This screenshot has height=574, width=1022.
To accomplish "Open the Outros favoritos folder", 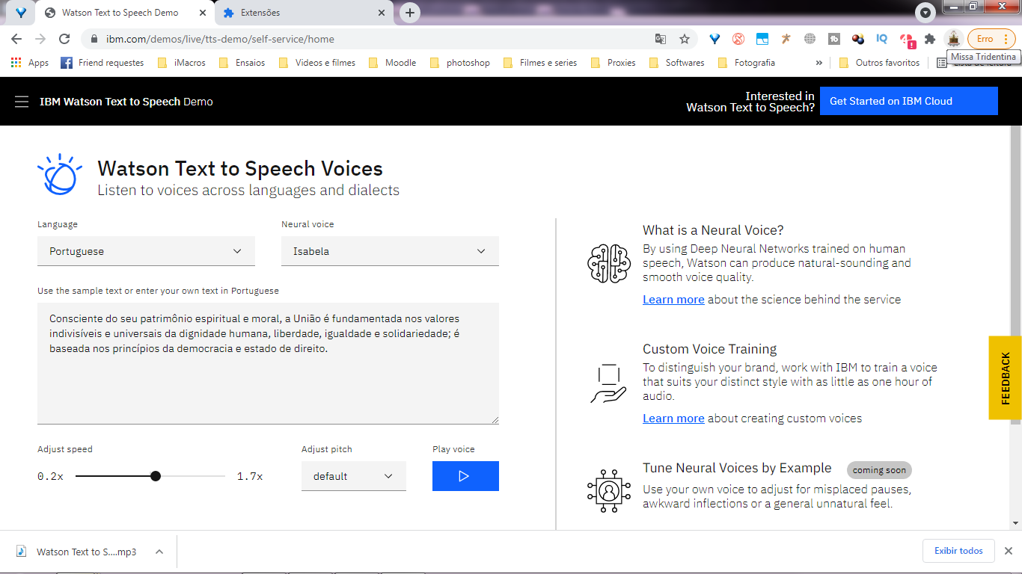I will click(x=880, y=63).
